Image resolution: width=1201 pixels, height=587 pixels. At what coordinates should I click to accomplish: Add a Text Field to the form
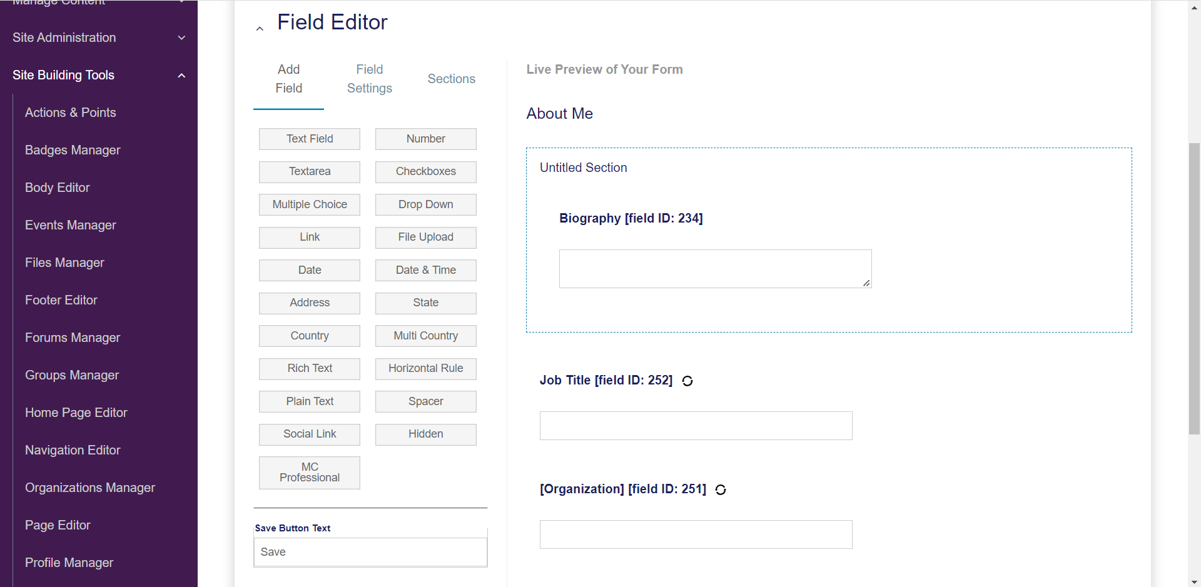coord(310,139)
